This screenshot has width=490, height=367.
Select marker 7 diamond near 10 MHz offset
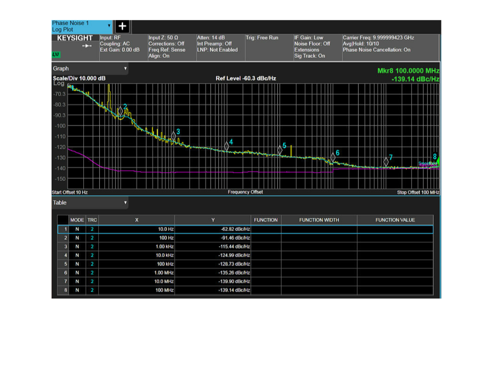386,161
